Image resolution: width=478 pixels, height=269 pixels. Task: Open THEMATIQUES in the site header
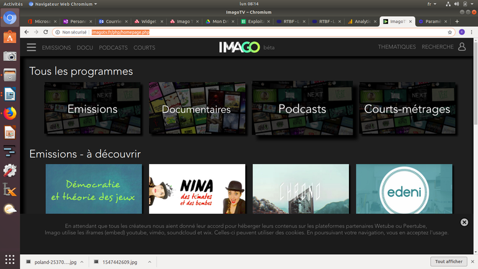[x=397, y=47]
